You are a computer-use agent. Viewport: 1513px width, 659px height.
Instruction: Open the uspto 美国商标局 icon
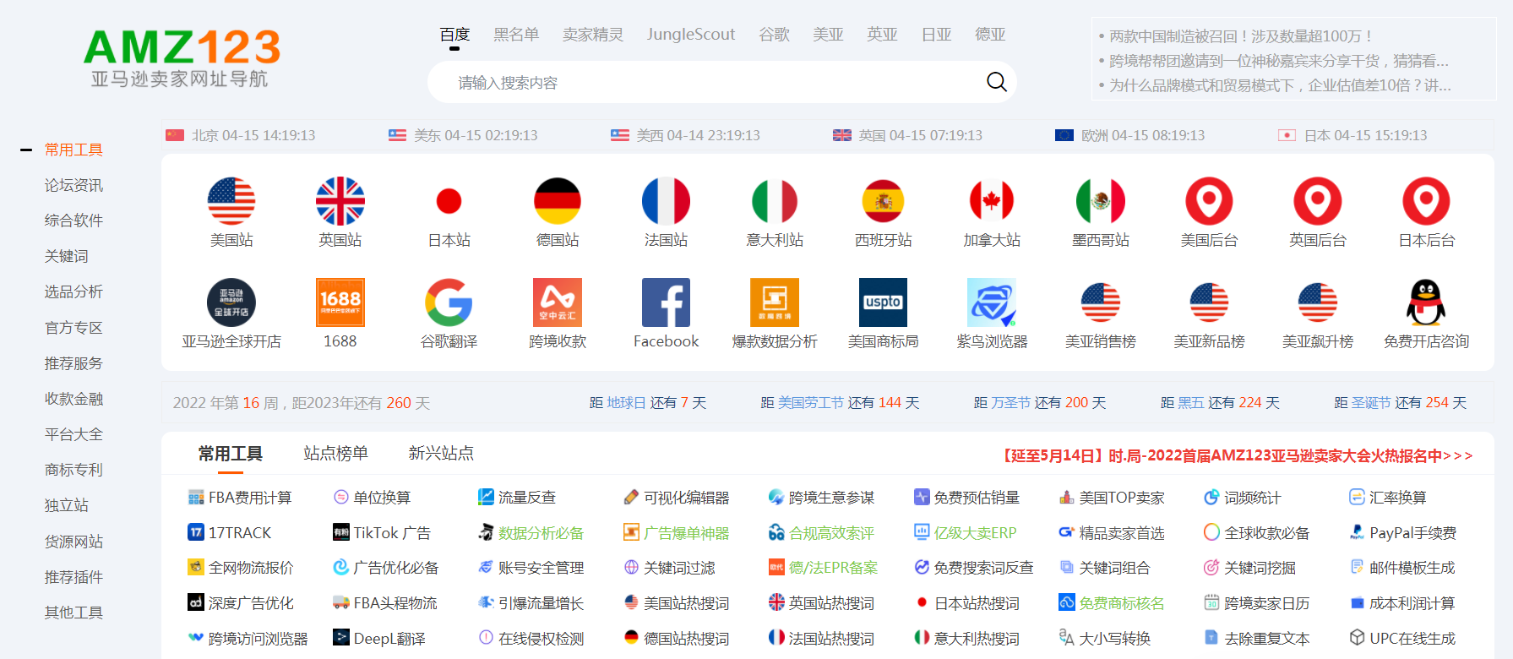pos(883,302)
